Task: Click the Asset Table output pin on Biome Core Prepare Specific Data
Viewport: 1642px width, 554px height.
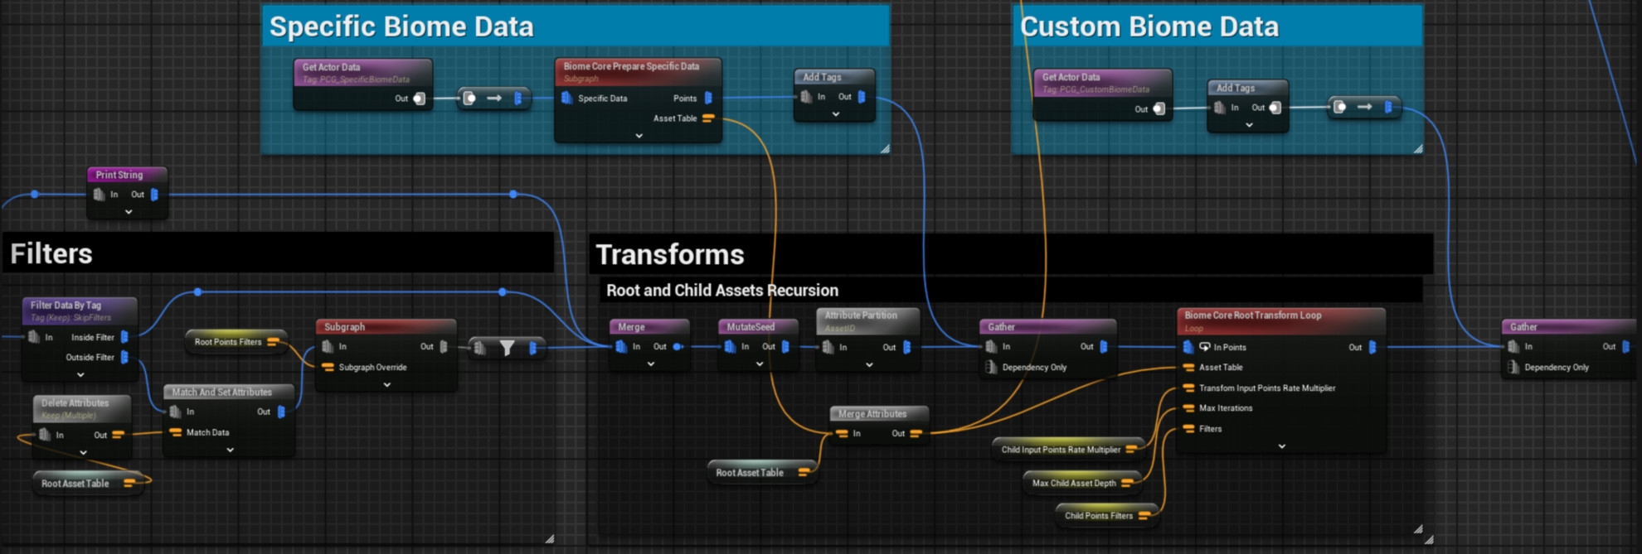Action: [708, 118]
